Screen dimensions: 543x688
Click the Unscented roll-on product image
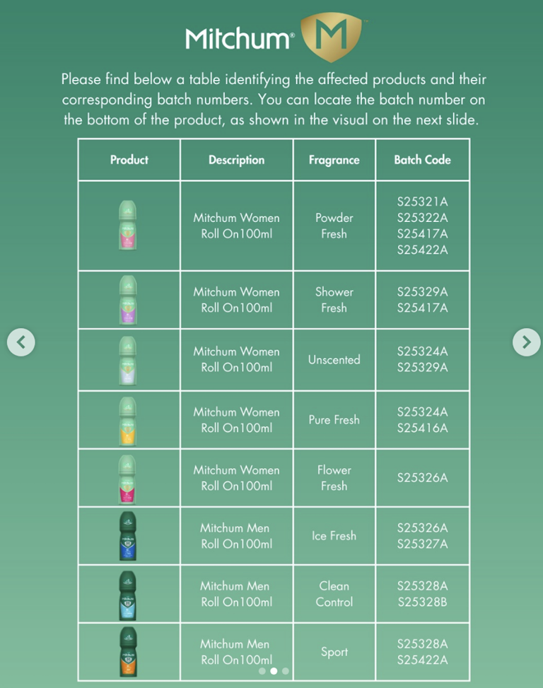tap(128, 359)
